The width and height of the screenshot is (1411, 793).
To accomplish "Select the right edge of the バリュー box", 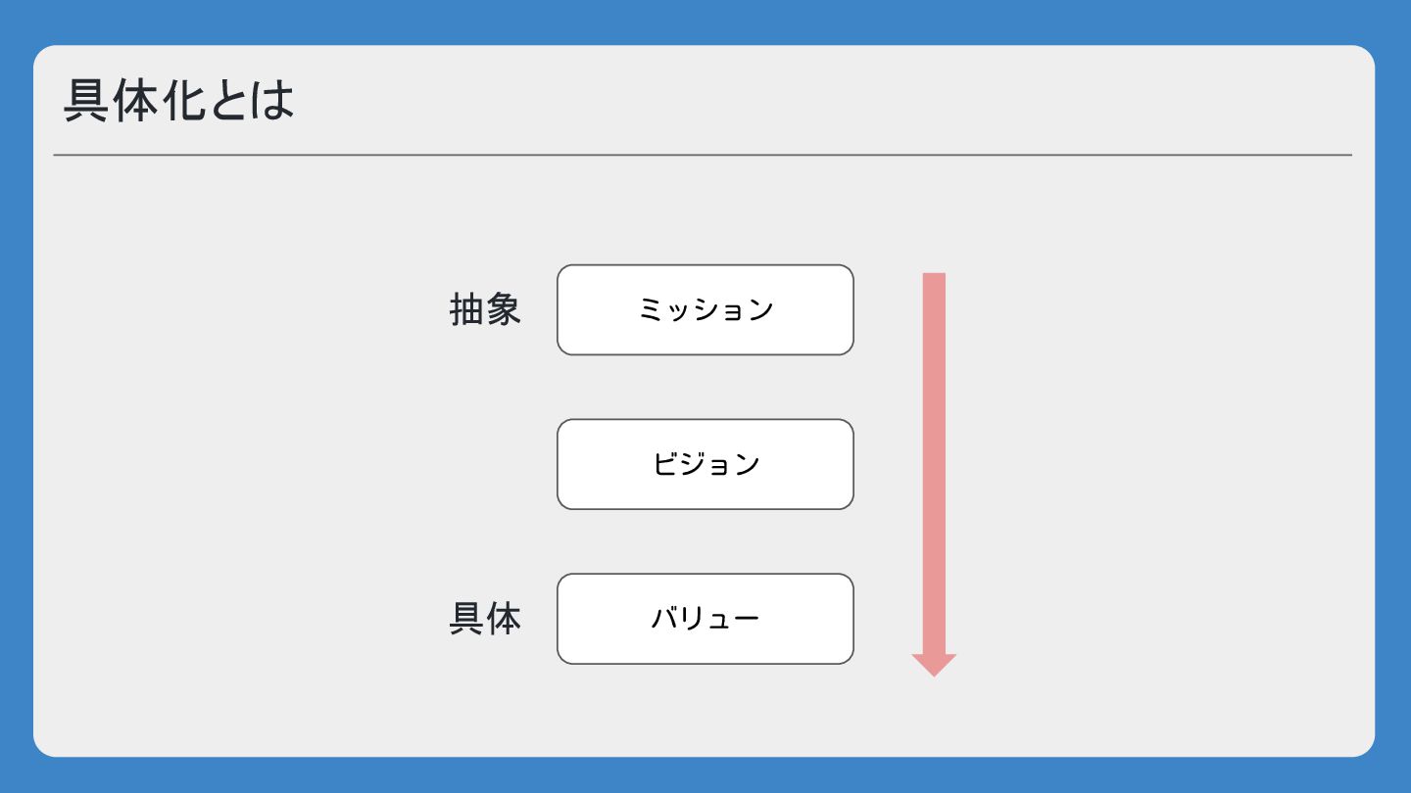I will click(853, 619).
